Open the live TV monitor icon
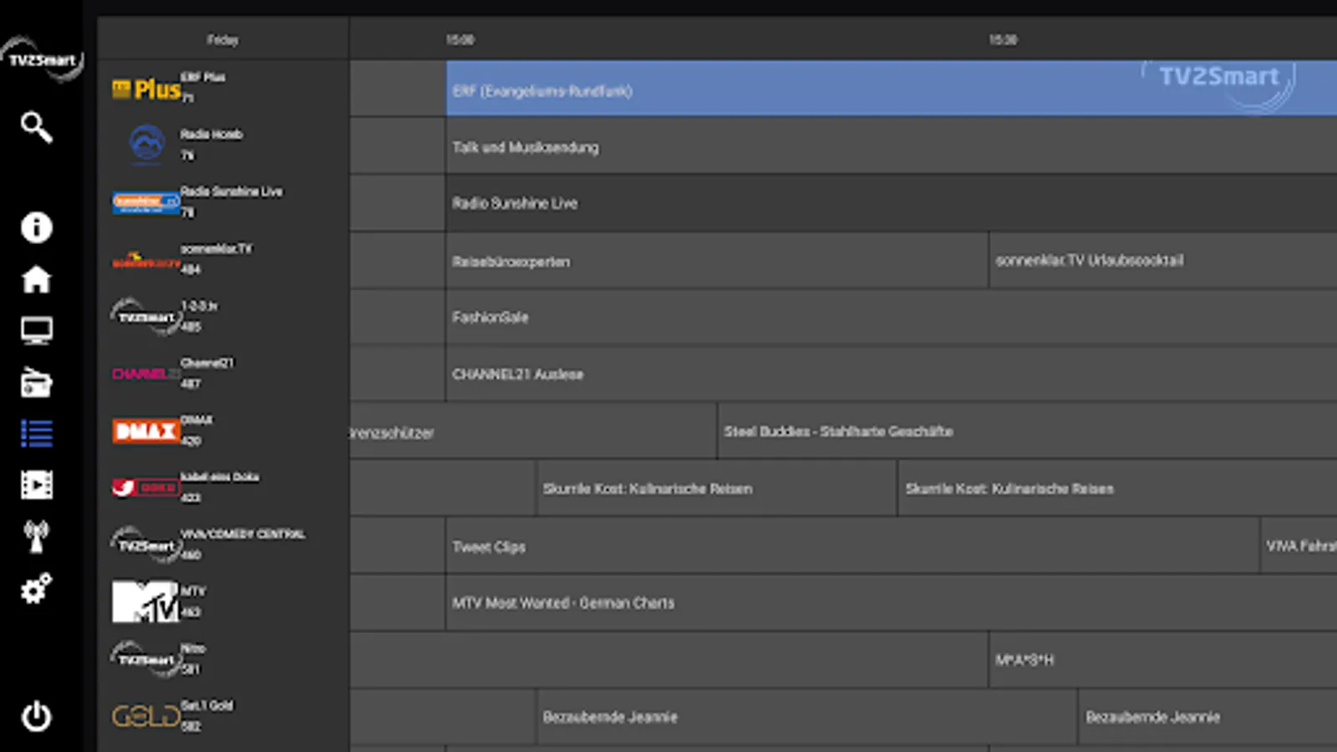This screenshot has width=1337, height=752. [x=37, y=331]
